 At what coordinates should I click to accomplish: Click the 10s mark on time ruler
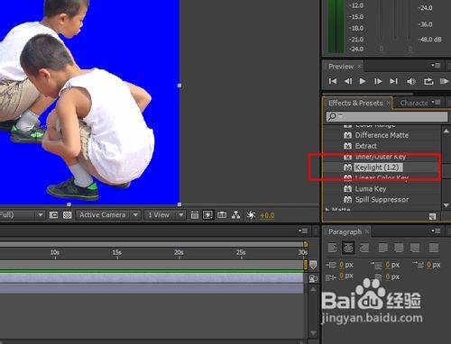(55, 252)
